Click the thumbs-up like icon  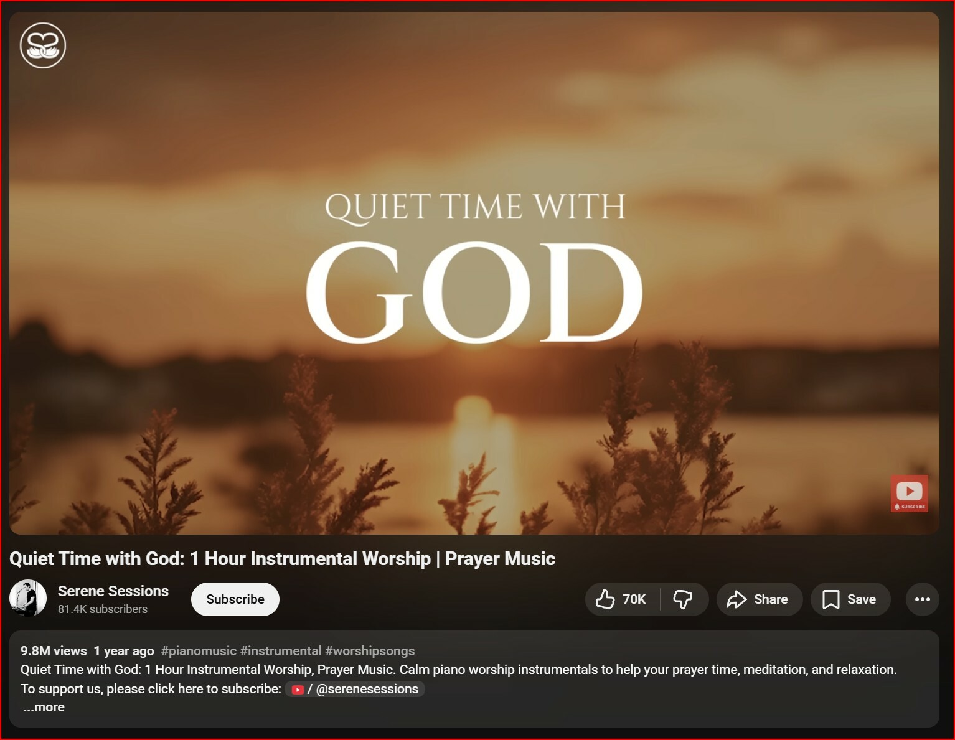pos(605,599)
